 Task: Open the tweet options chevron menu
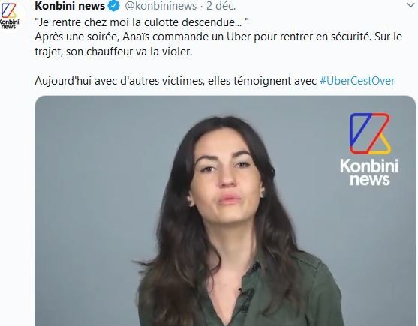tap(411, 4)
